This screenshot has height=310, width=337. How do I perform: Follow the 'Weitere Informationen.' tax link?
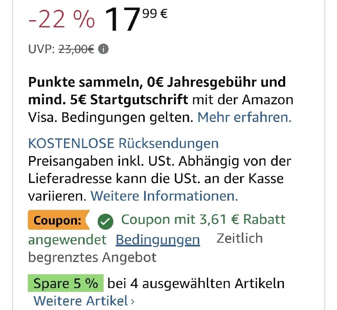pyautogui.click(x=164, y=196)
